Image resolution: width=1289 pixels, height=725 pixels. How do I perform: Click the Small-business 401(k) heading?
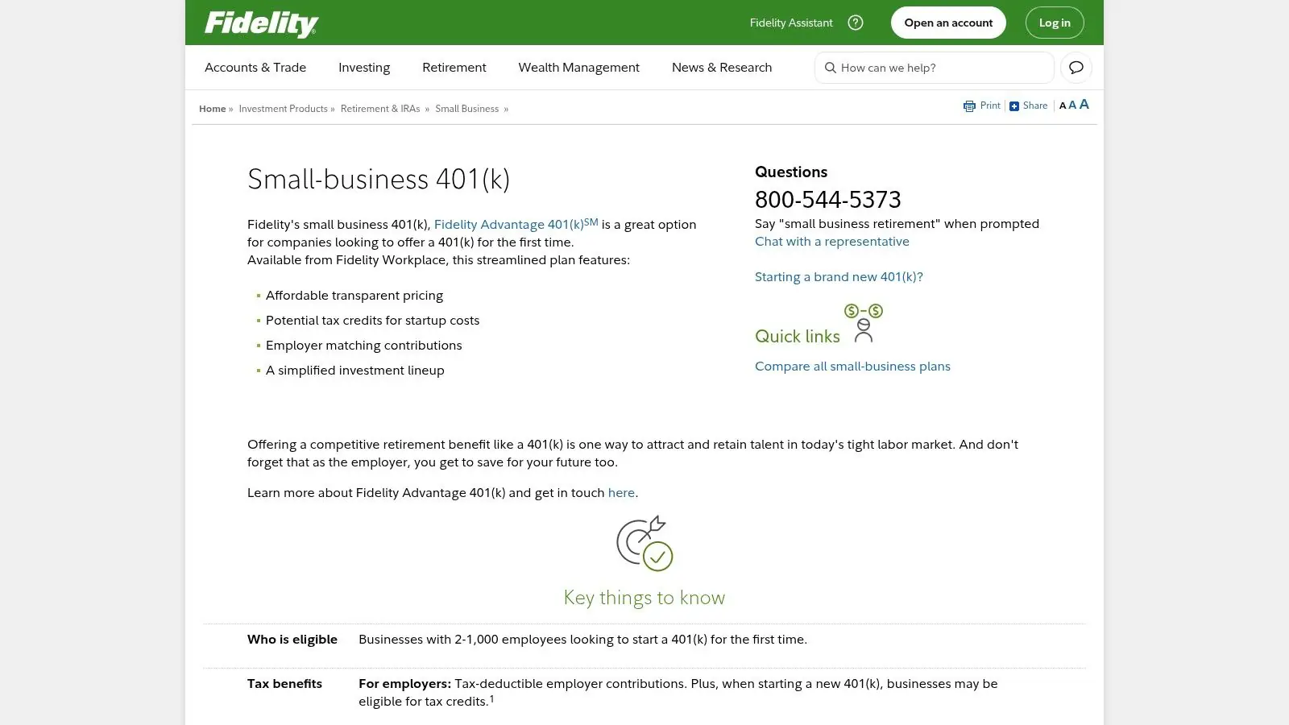[x=379, y=179]
